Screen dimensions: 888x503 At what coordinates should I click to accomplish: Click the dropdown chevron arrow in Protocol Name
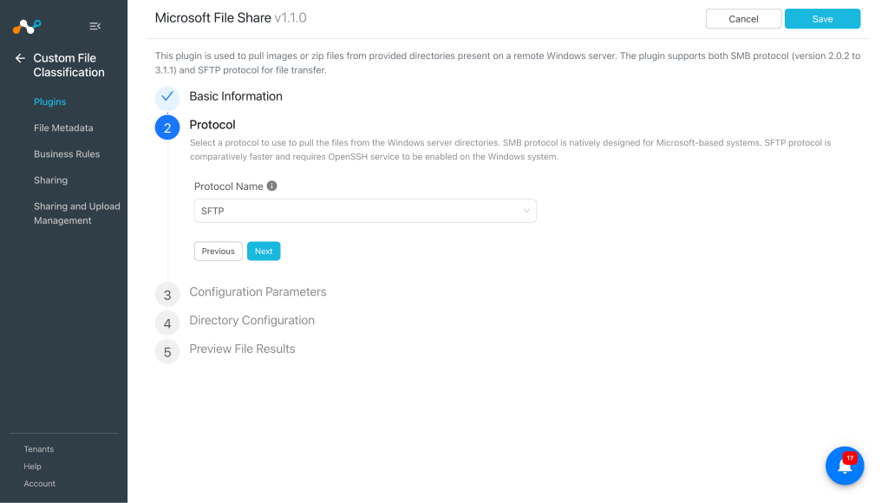[x=526, y=211]
